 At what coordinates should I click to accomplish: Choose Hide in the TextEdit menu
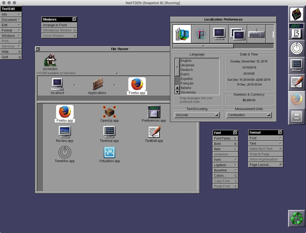11,52
